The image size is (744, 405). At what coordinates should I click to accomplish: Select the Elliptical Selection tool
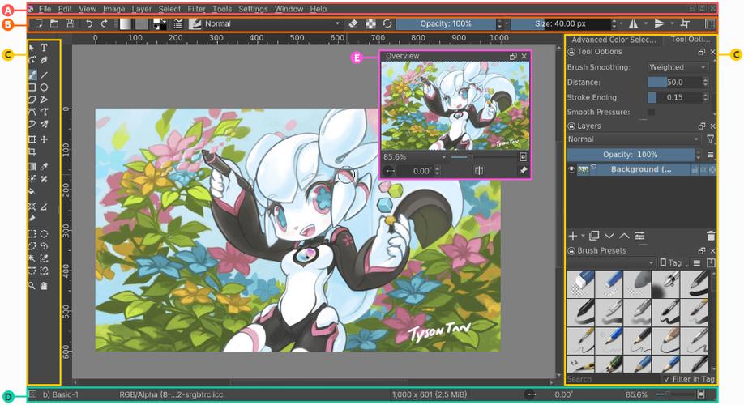click(44, 234)
